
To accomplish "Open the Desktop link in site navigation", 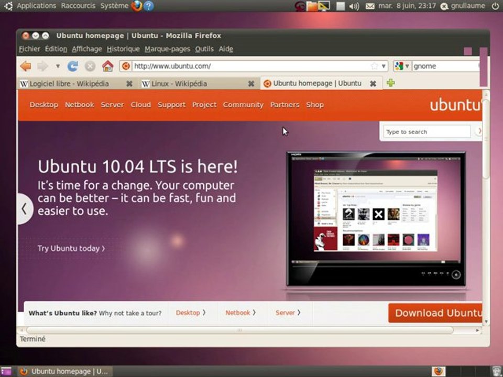I will (x=44, y=105).
